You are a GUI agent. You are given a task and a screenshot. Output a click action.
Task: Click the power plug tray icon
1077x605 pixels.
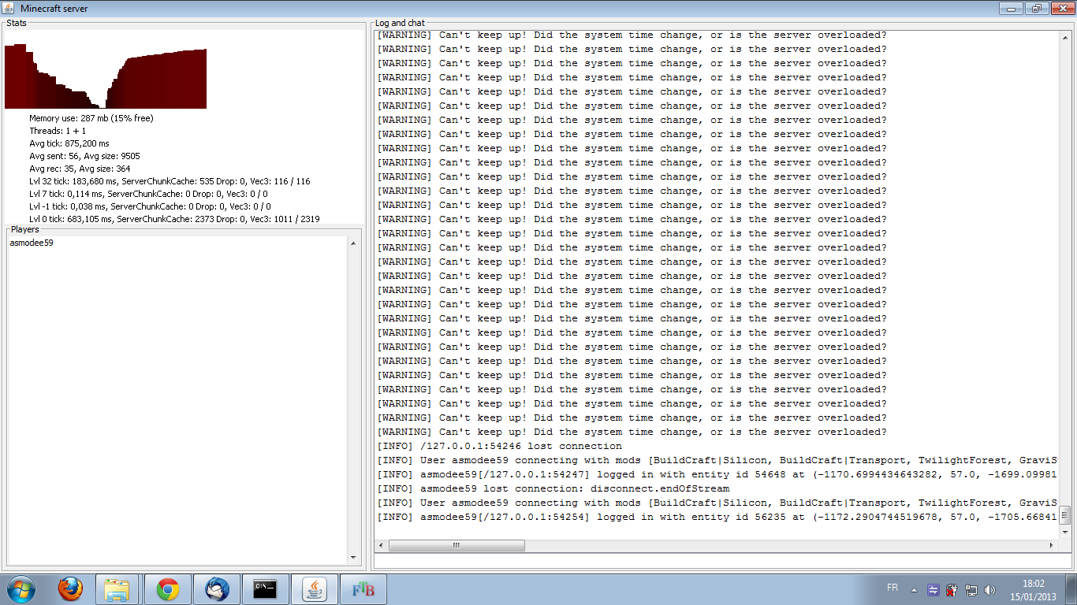952,589
